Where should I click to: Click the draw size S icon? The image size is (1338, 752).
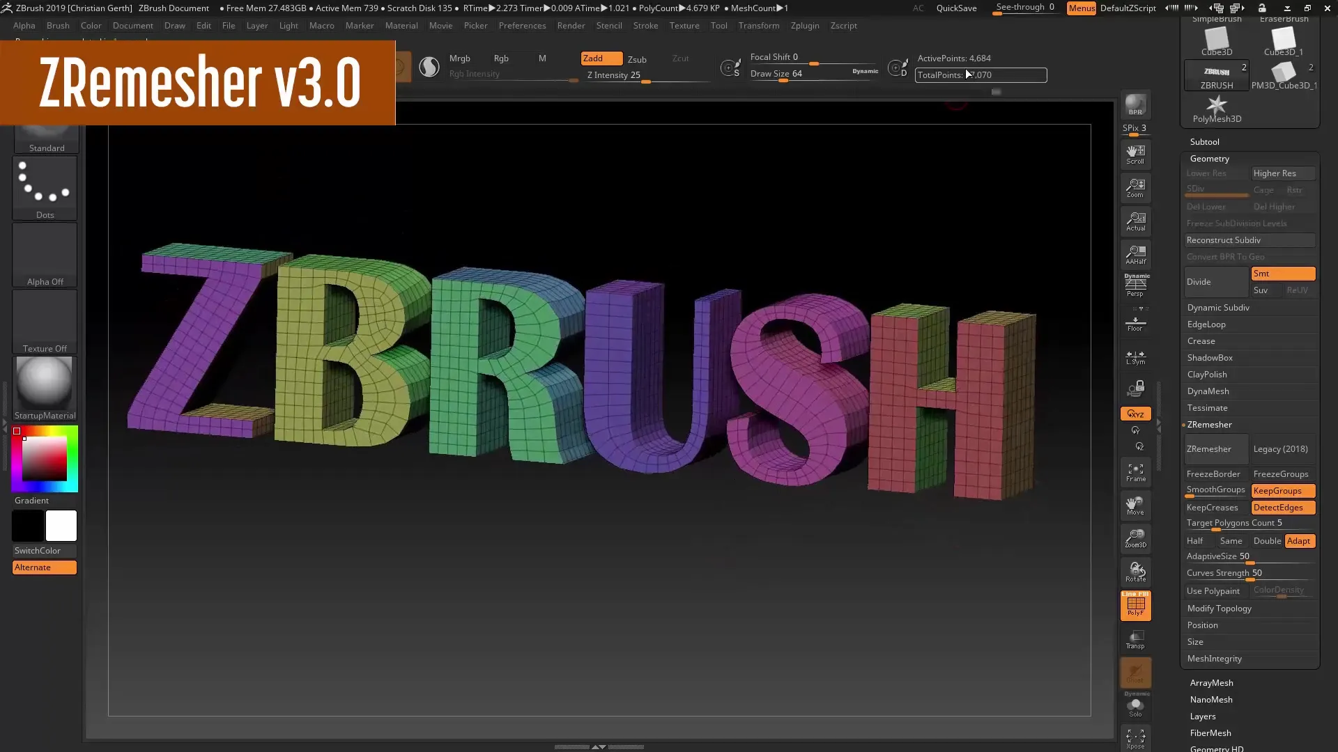pos(730,68)
